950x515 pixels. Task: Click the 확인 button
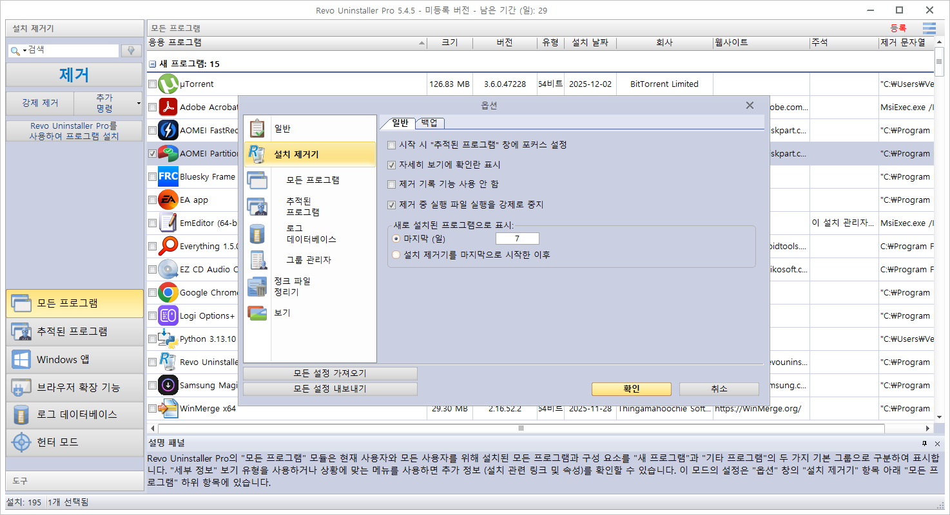[x=632, y=389]
